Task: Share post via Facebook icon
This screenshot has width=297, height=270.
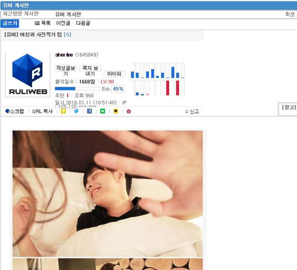Action: [x=90, y=111]
